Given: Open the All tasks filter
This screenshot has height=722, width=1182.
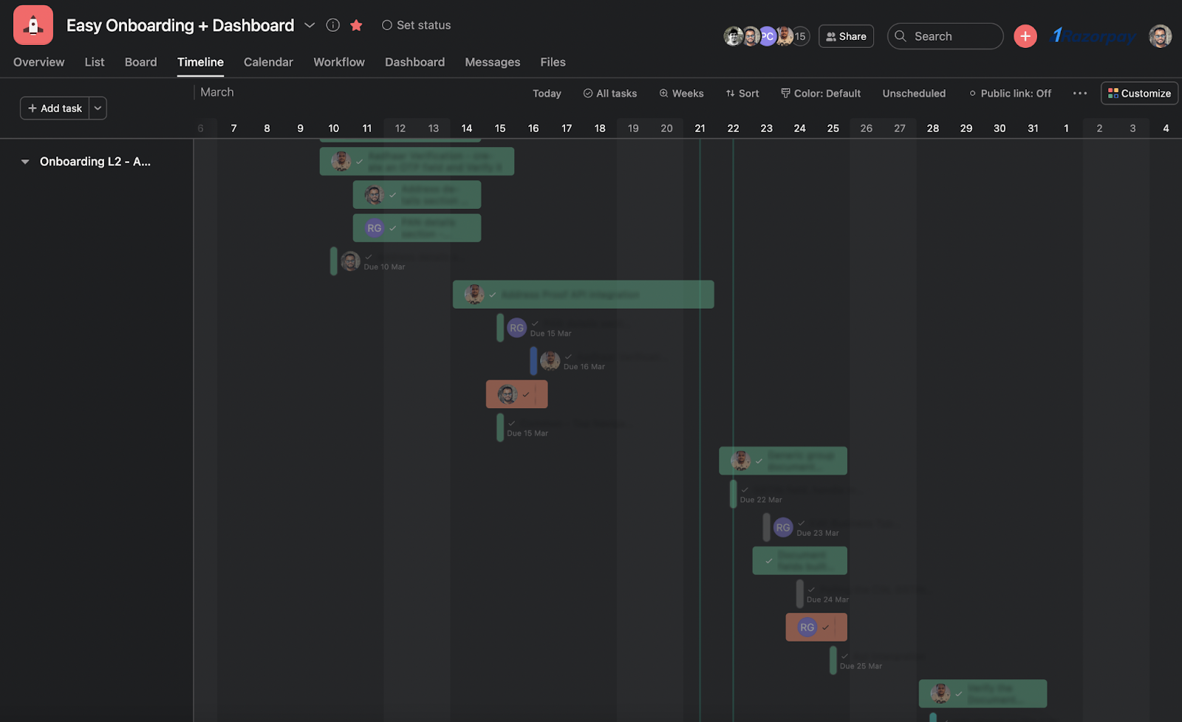Looking at the screenshot, I should [609, 93].
